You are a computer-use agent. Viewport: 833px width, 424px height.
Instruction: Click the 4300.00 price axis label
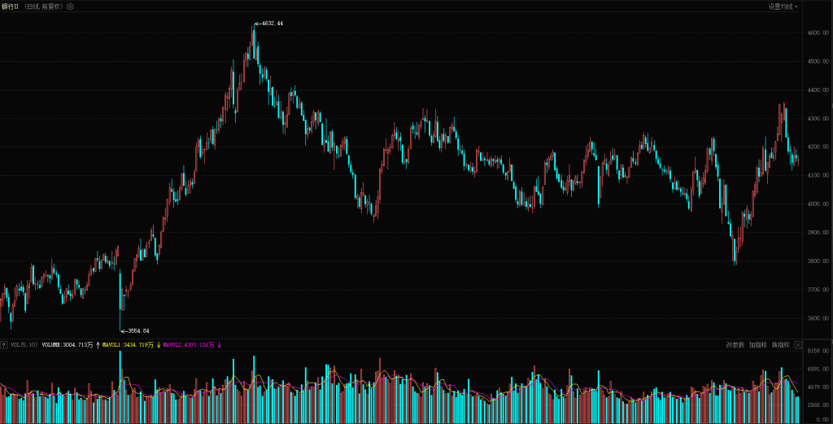click(818, 119)
